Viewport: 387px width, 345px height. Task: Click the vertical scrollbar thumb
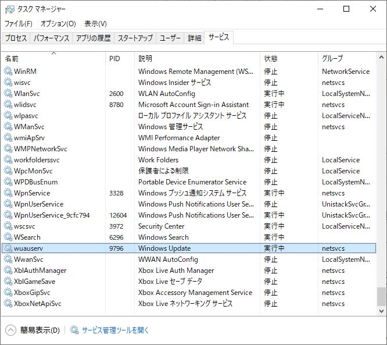[x=381, y=297]
